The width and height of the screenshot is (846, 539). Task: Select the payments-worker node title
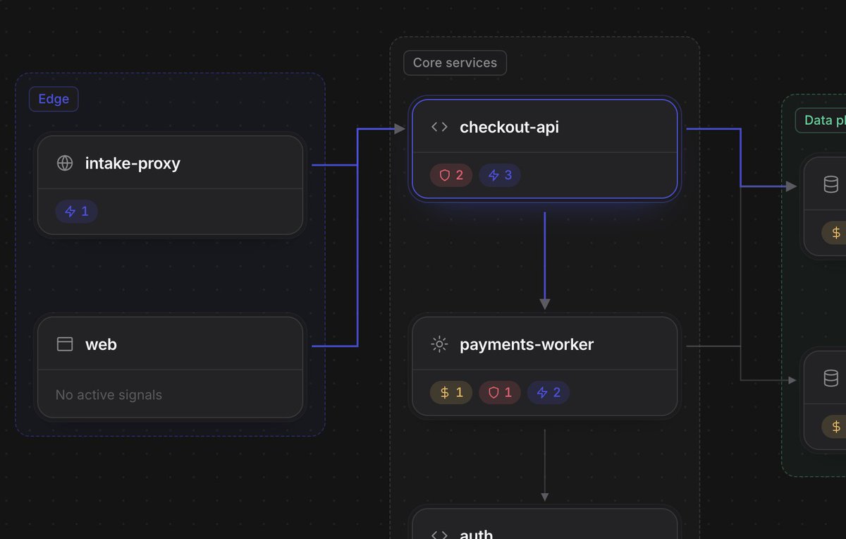[527, 344]
